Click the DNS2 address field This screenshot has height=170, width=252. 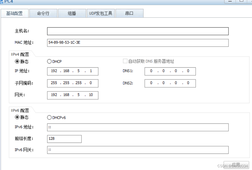click(x=170, y=83)
